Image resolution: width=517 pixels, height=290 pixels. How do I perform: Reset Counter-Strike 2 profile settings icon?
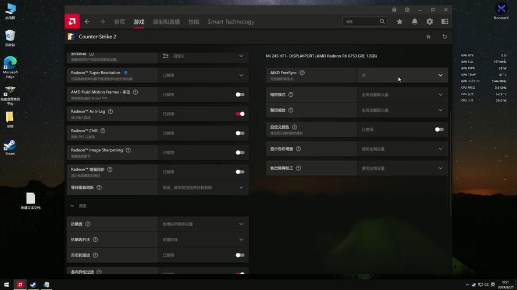click(x=444, y=37)
